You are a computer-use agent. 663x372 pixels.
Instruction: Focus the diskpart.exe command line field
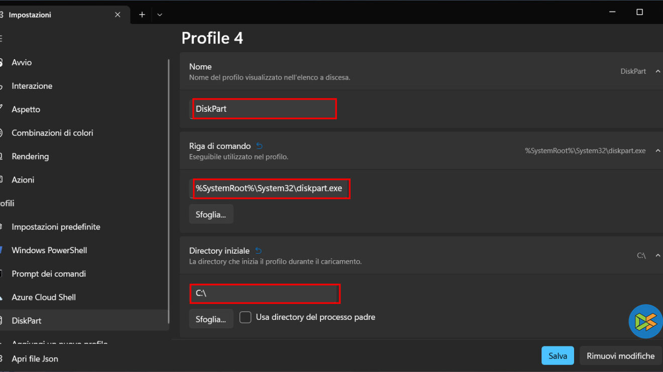coord(271,189)
